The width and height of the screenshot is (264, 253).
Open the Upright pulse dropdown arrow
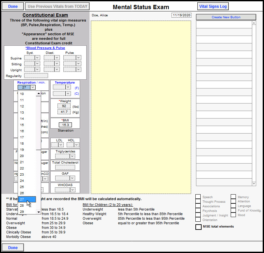[x=78, y=70]
